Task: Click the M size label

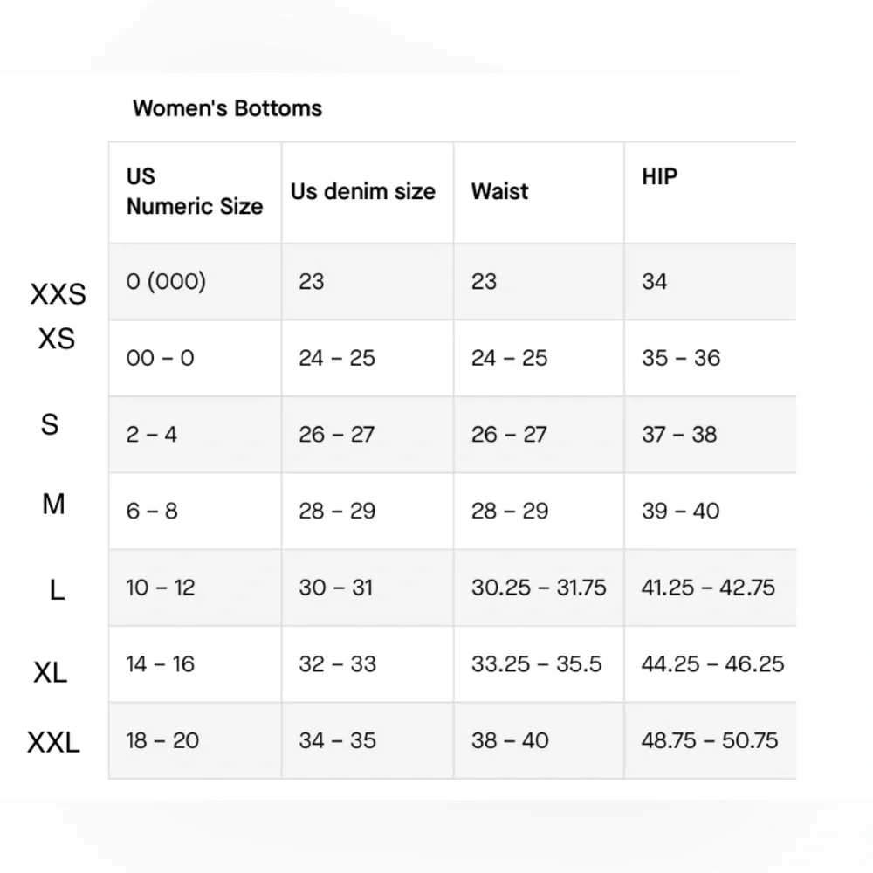Action: 53,504
